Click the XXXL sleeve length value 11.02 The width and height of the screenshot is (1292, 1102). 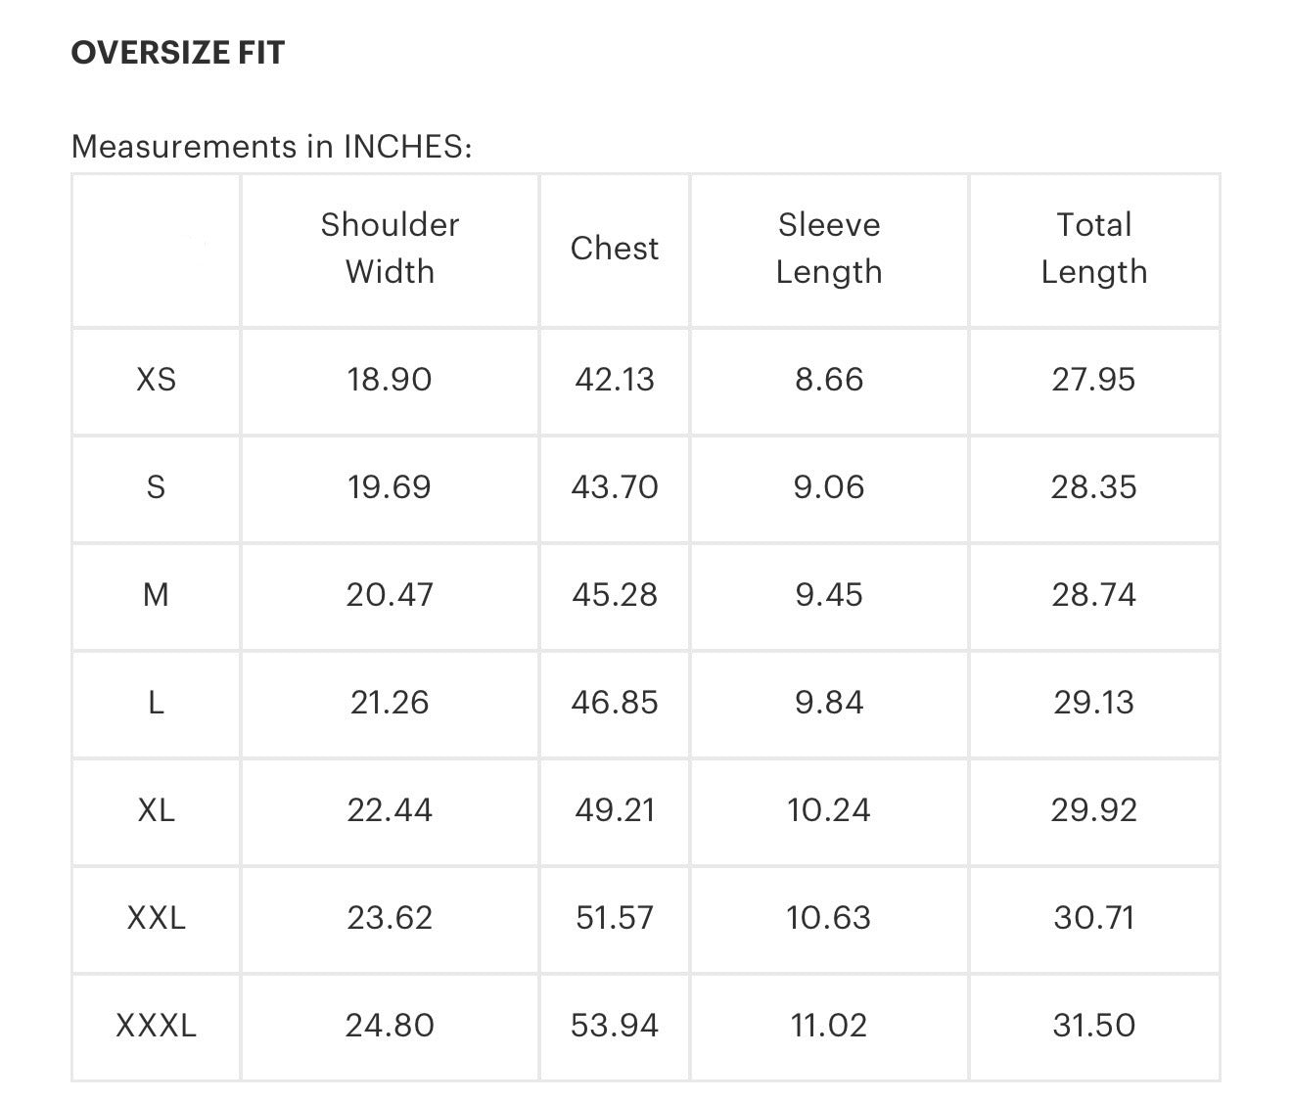829,1026
